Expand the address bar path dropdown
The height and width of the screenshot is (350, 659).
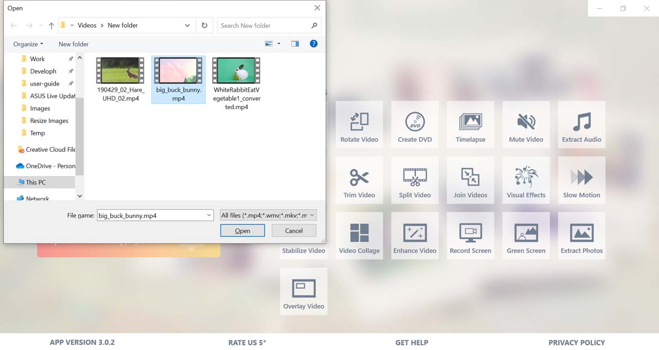click(x=187, y=25)
